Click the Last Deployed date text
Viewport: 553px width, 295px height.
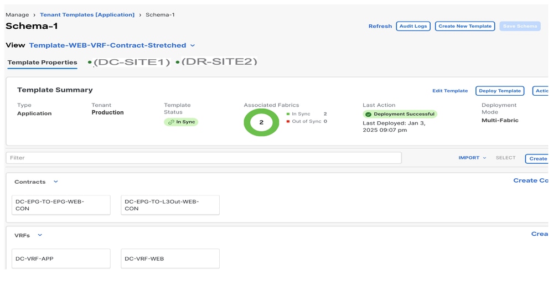click(x=394, y=127)
